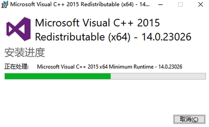This screenshot has width=209, height=127.
Task: Click the 正在处理: label
Action: (x=16, y=66)
